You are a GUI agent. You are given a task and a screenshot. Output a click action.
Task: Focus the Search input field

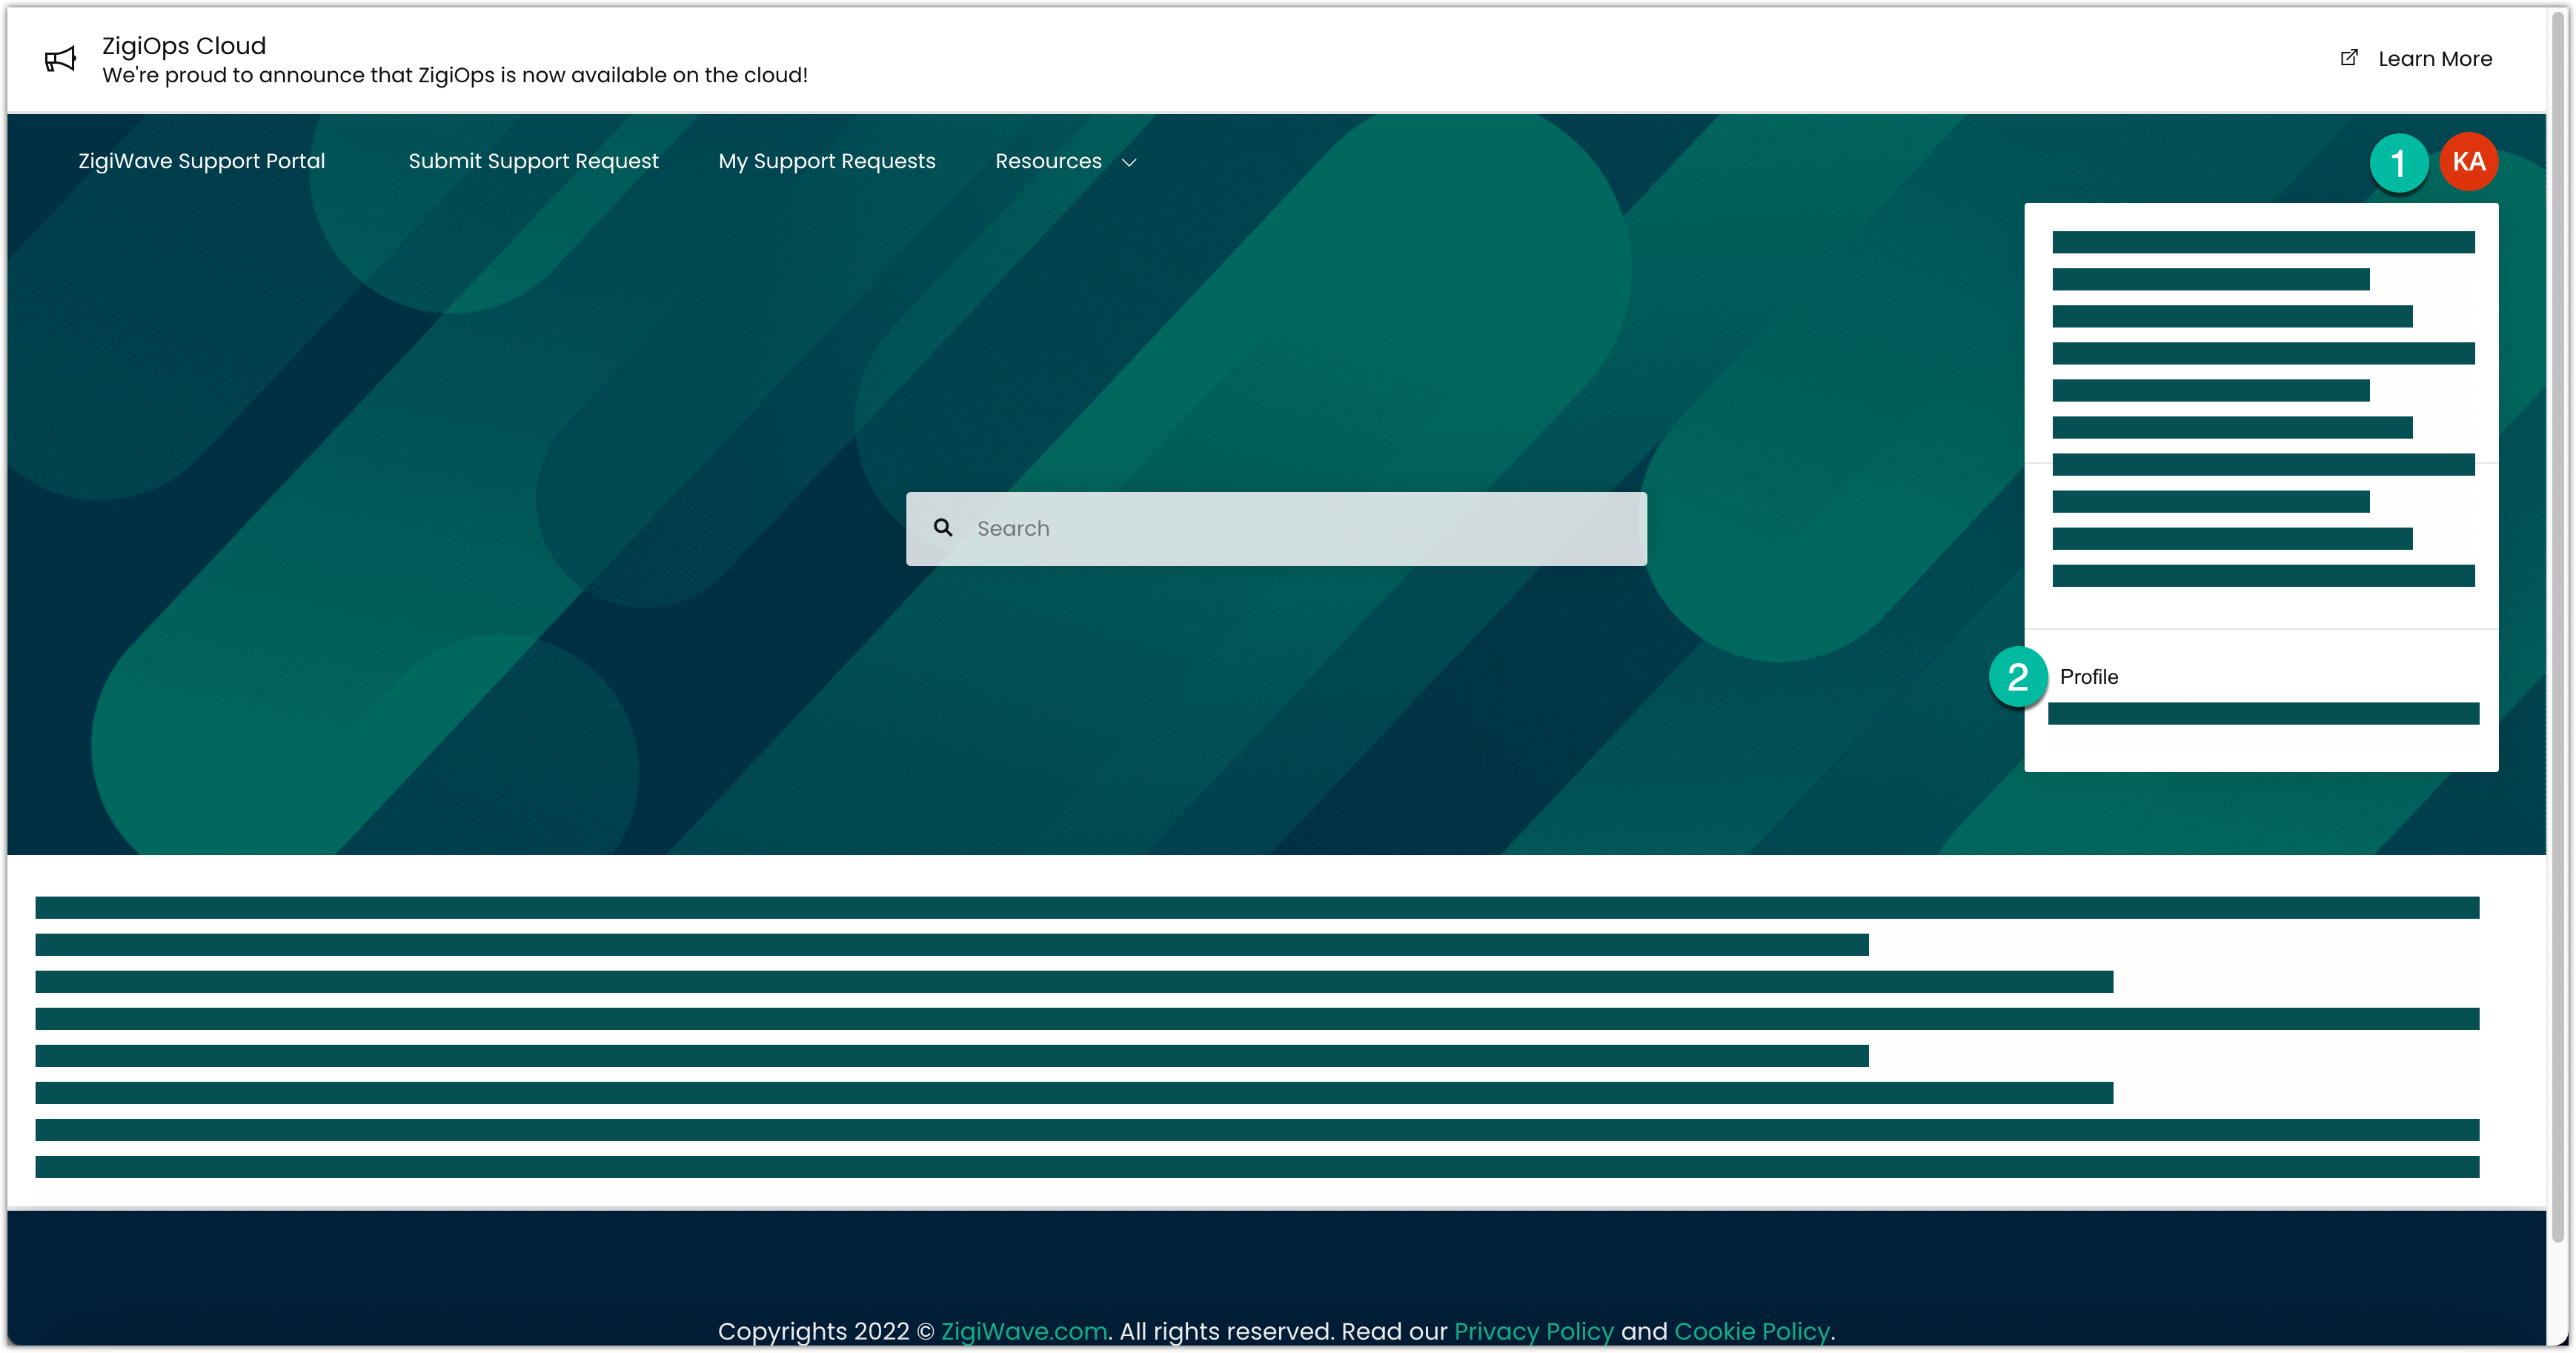pos(1300,529)
